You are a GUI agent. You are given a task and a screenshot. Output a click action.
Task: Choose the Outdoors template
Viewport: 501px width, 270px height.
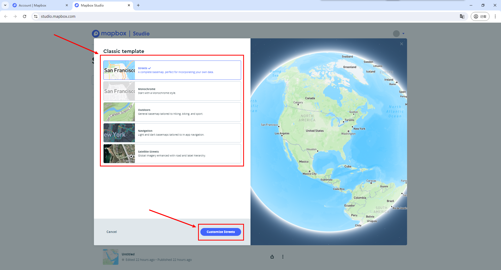(x=172, y=112)
